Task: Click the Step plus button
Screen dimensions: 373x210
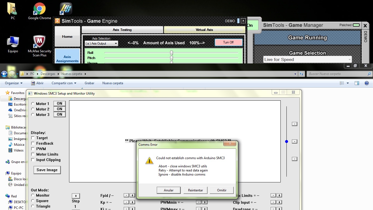Action: click(x=76, y=196)
